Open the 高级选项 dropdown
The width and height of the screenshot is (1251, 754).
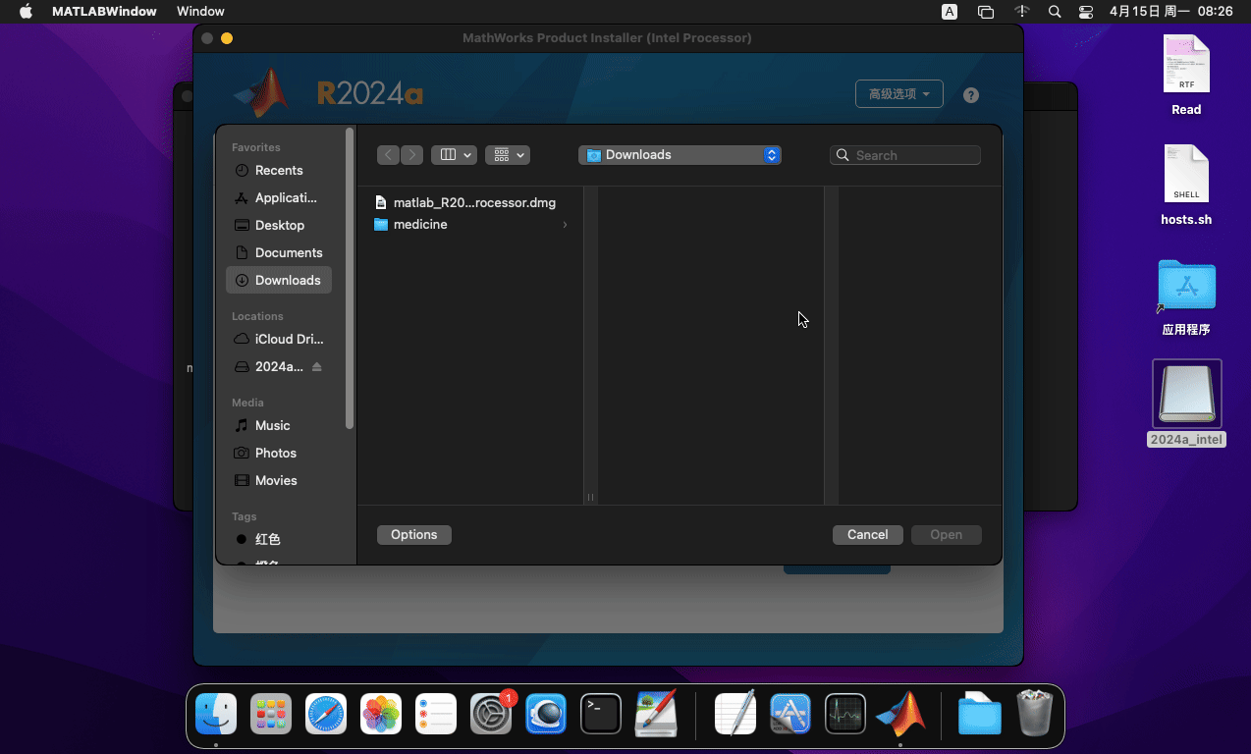click(899, 94)
